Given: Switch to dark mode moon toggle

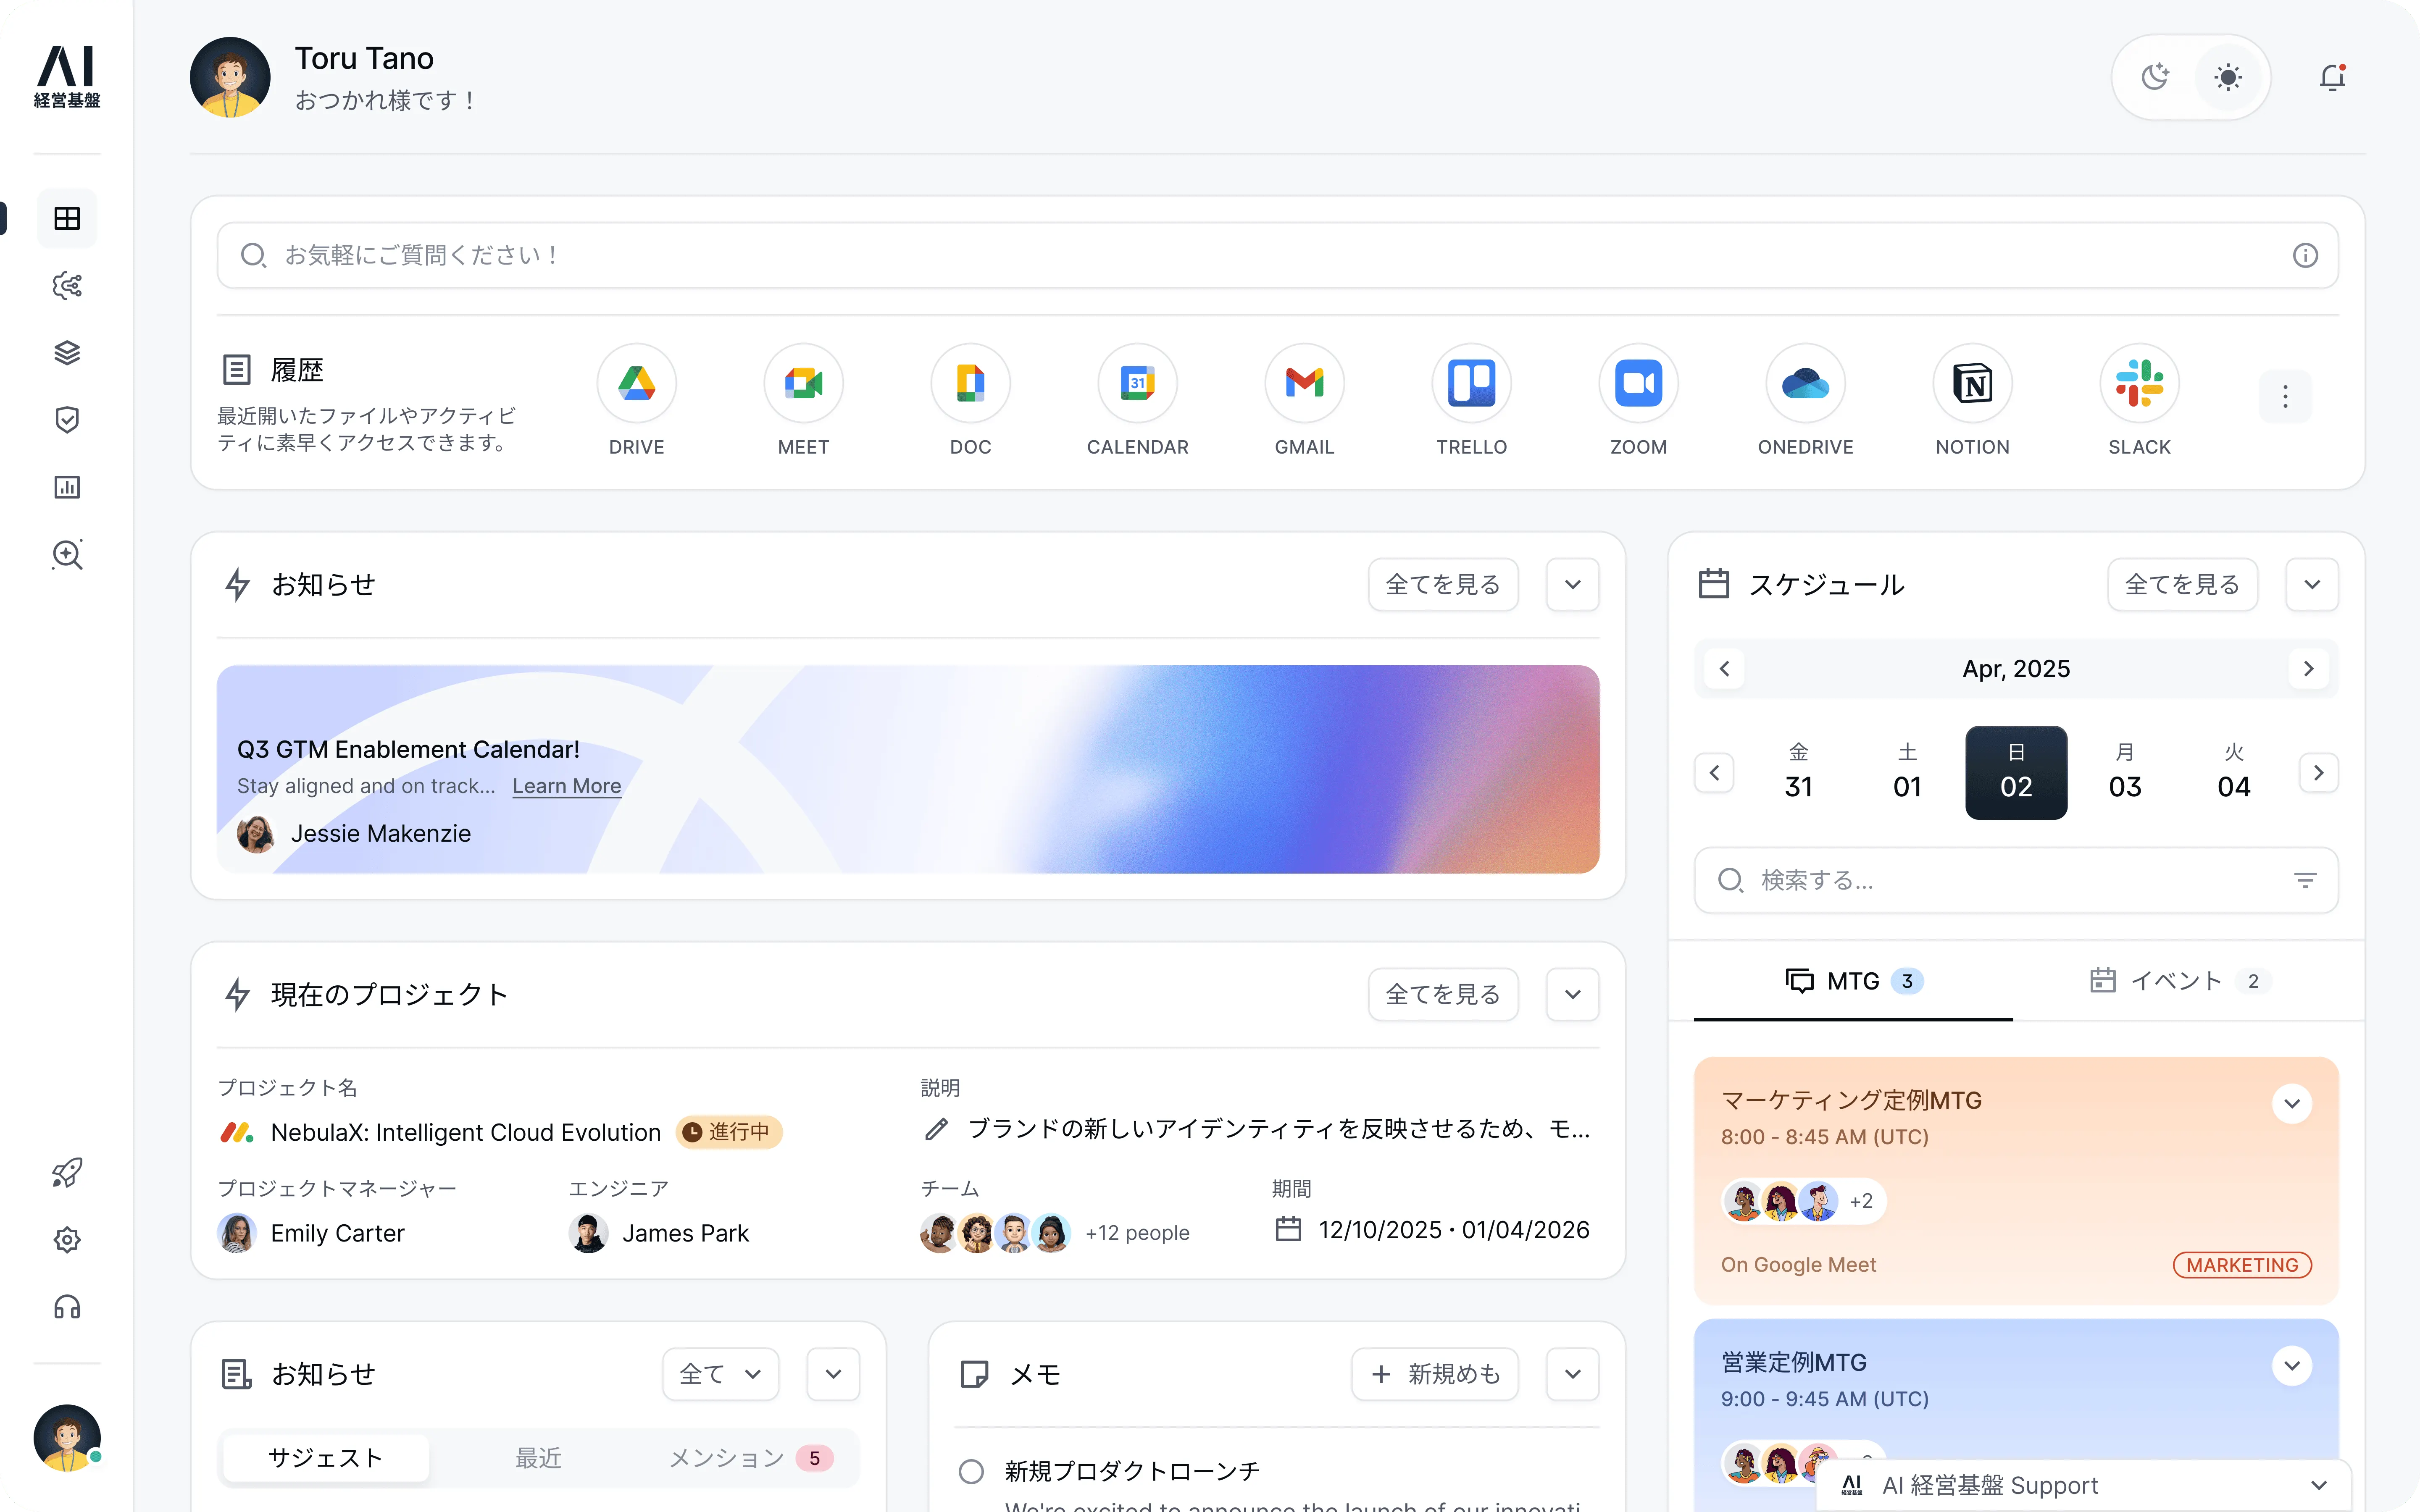Looking at the screenshot, I should [2155, 77].
